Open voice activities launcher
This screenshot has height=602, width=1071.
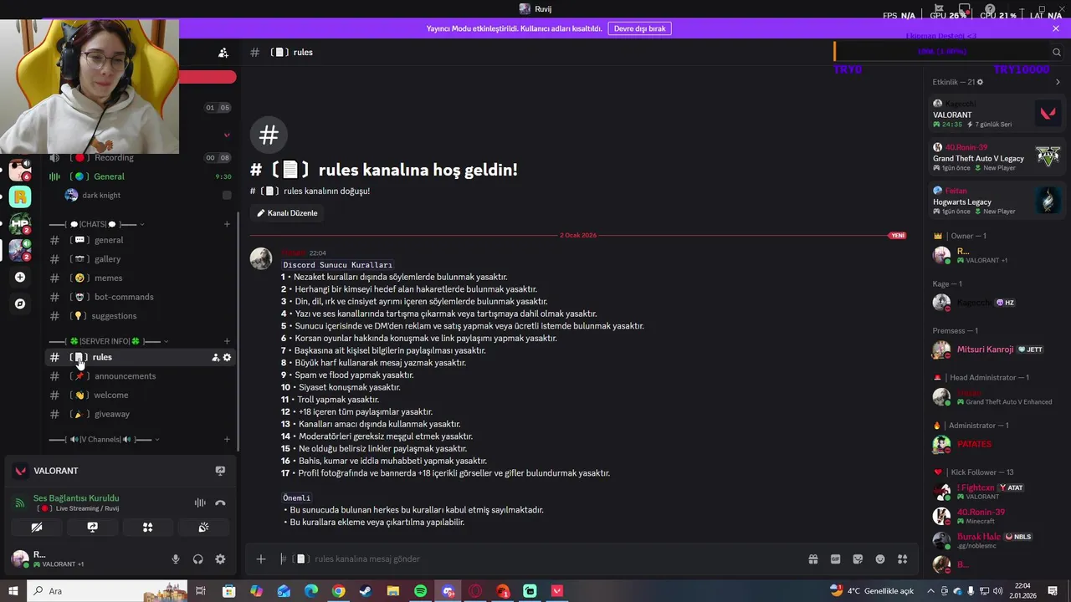coord(147,528)
